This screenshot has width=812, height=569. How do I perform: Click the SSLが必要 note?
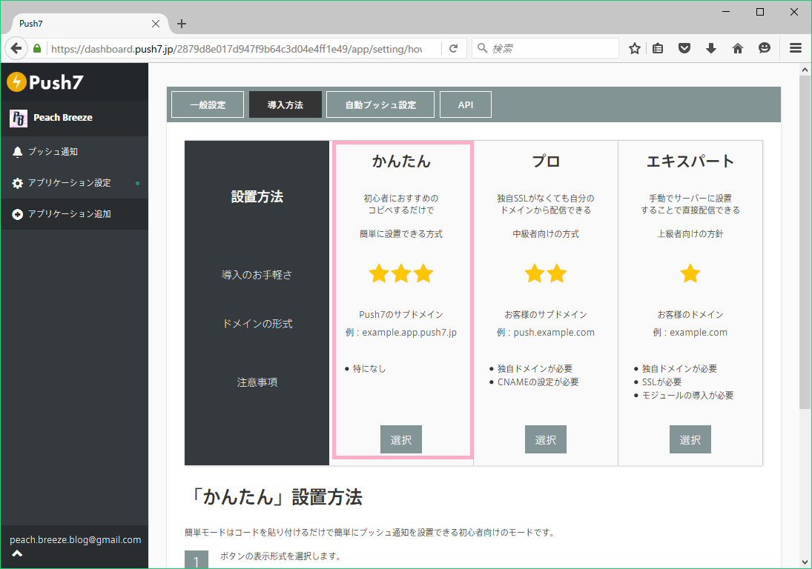[661, 382]
